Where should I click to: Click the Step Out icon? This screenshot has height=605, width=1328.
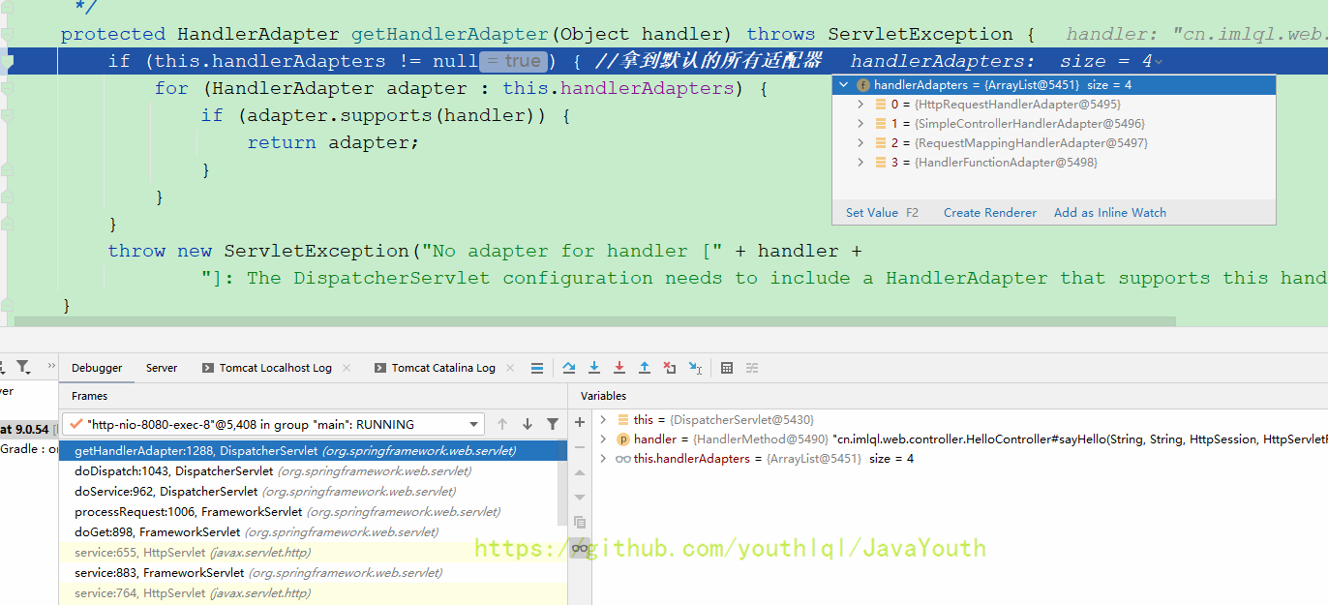645,368
